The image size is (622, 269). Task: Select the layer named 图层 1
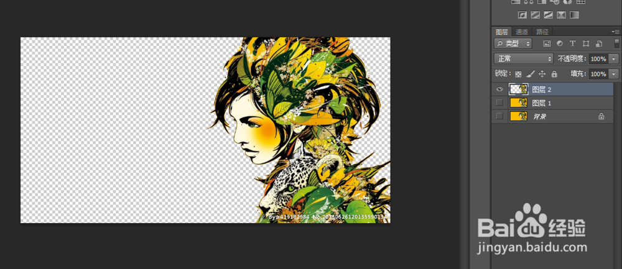(x=542, y=103)
